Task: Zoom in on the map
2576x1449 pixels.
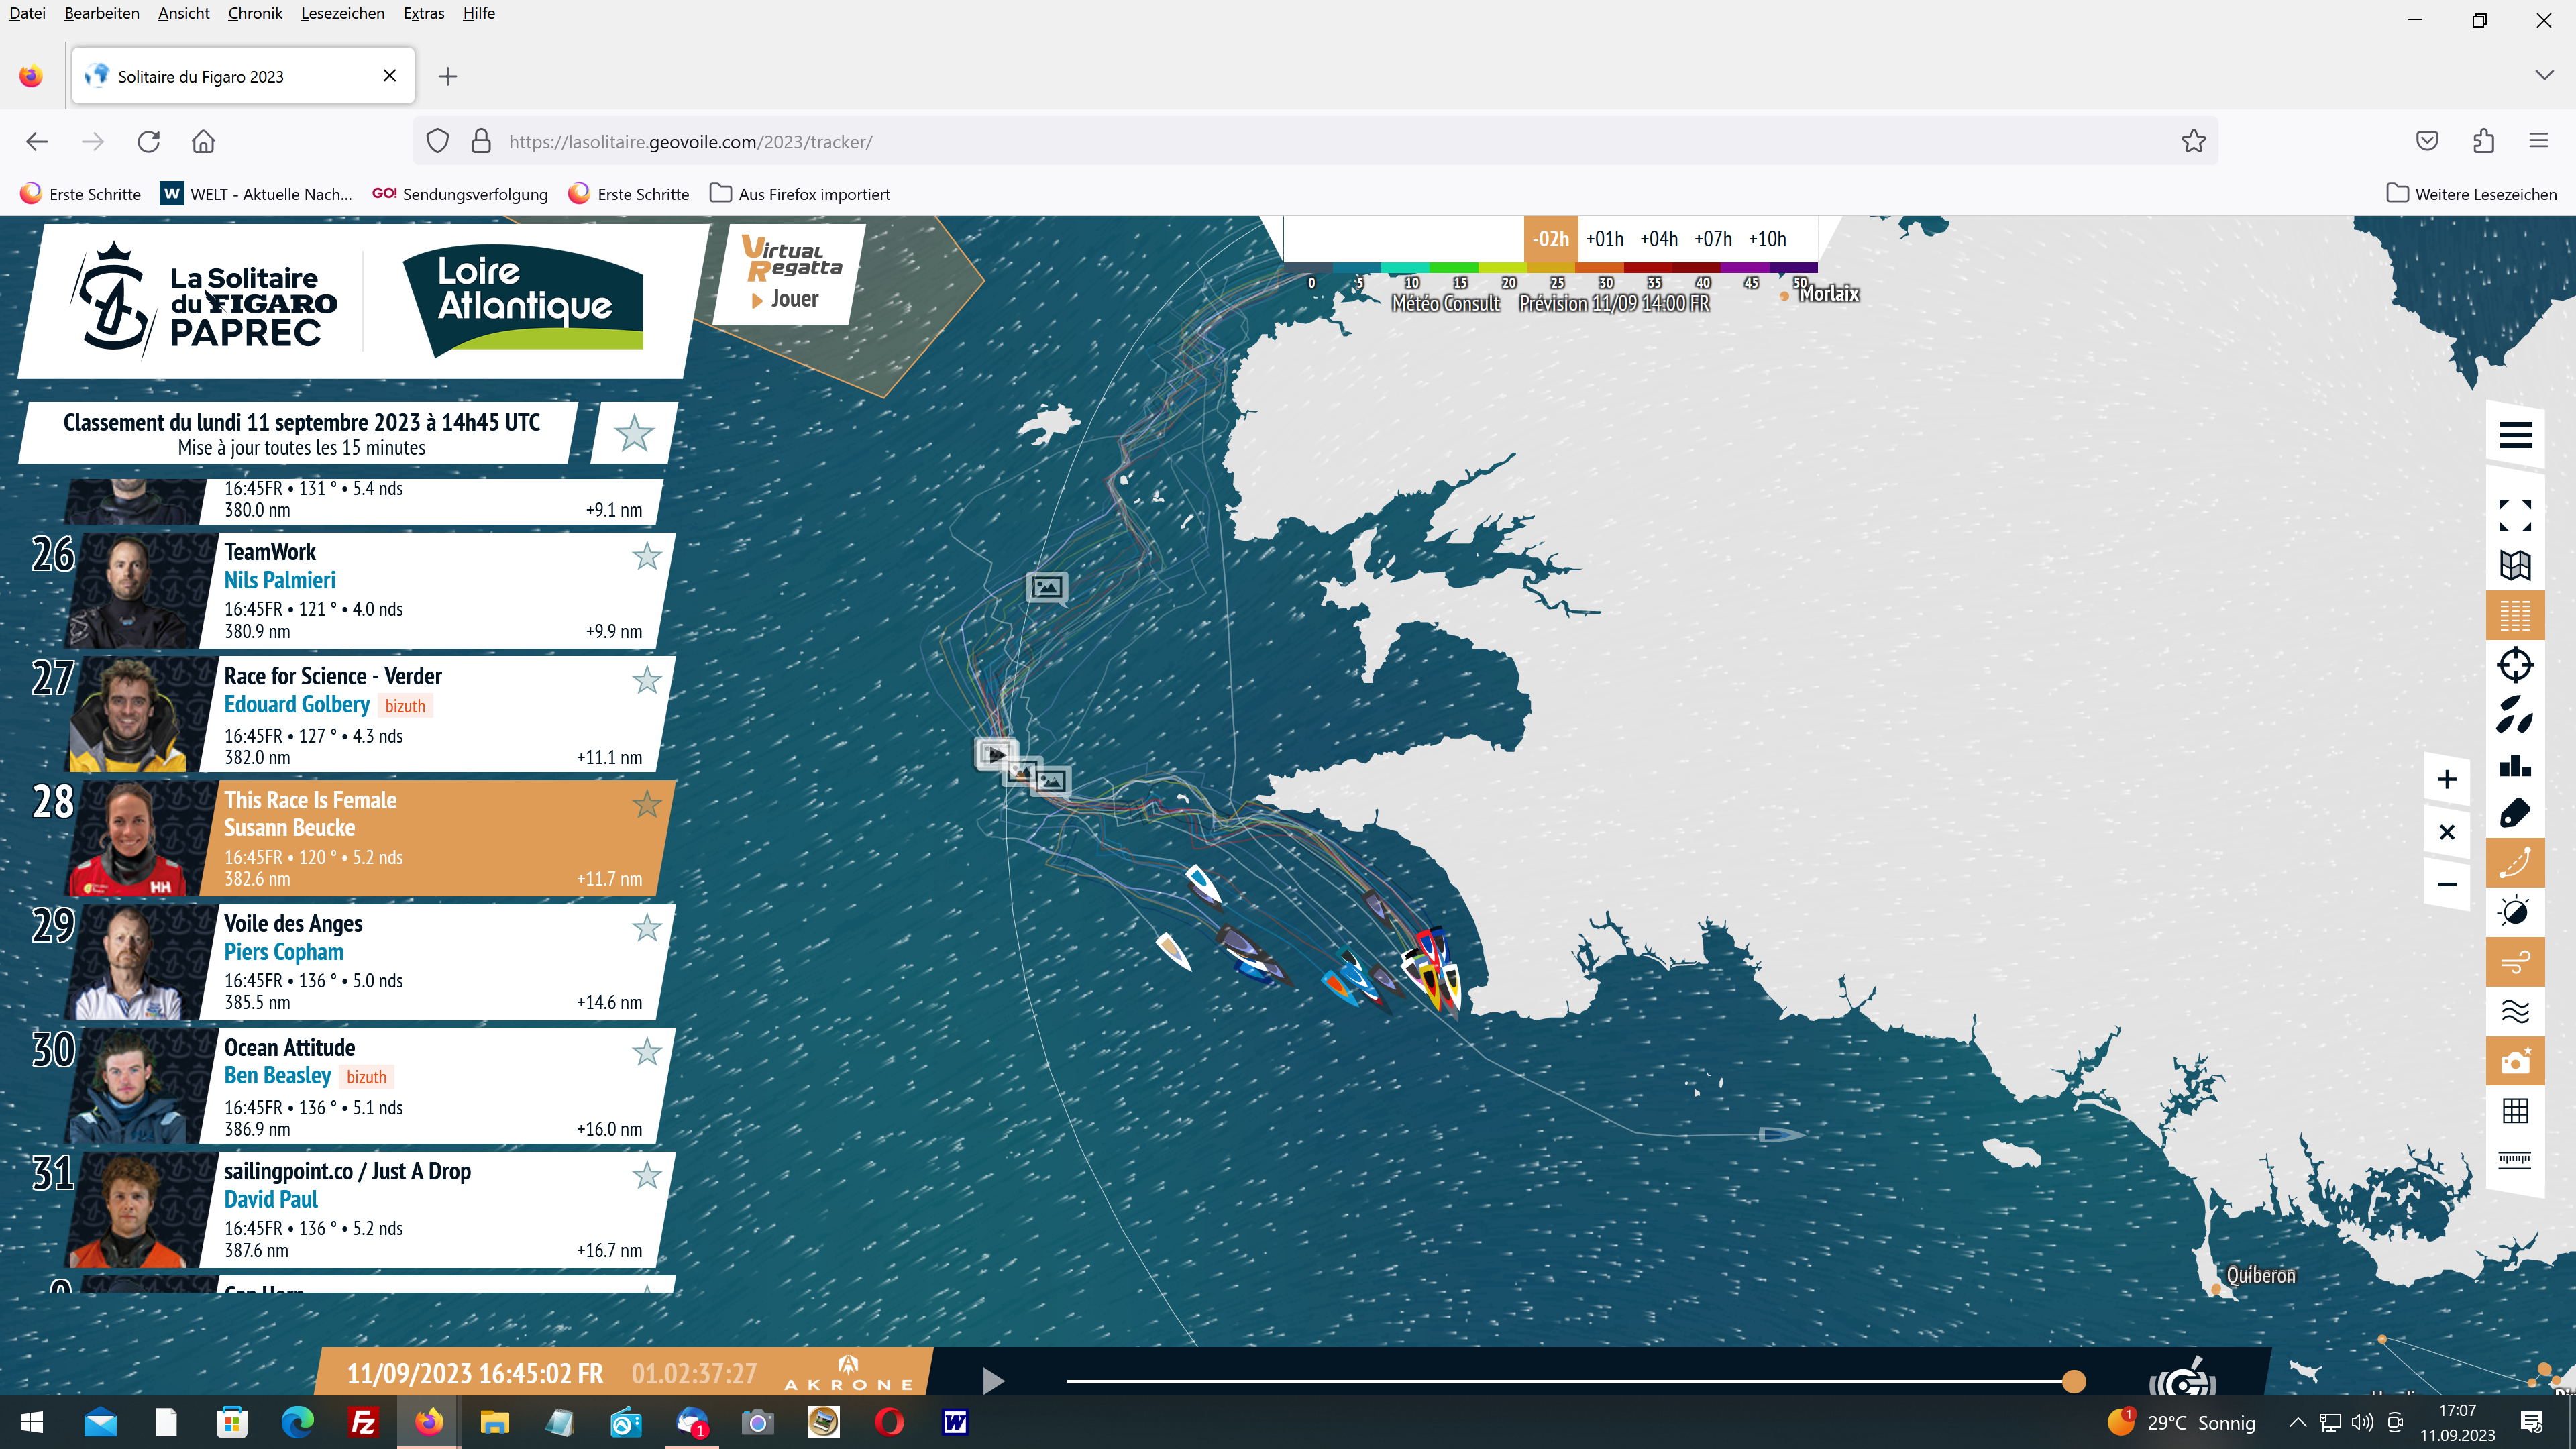Action: 2447,780
